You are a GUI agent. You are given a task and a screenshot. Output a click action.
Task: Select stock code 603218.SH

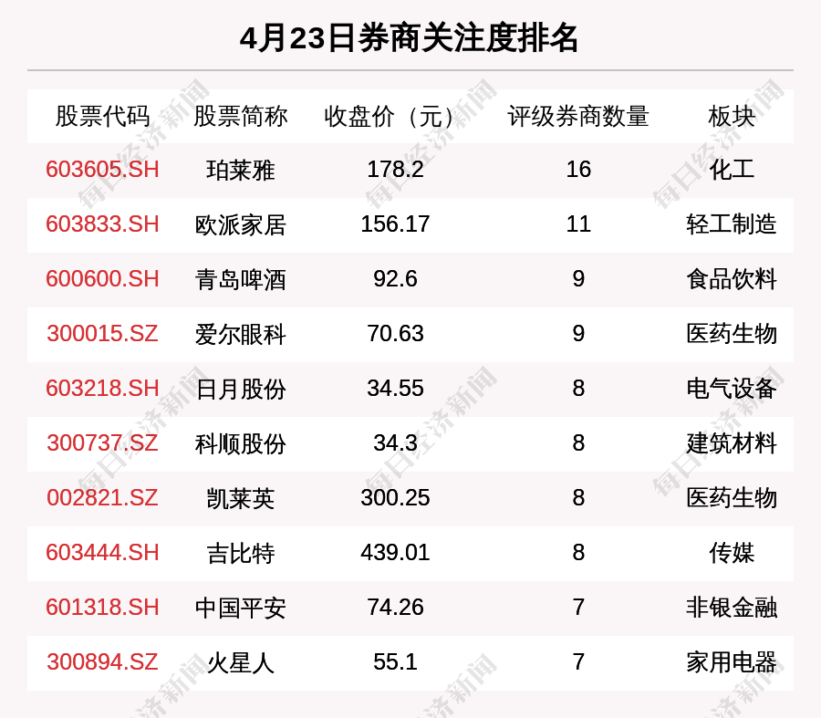(x=102, y=389)
